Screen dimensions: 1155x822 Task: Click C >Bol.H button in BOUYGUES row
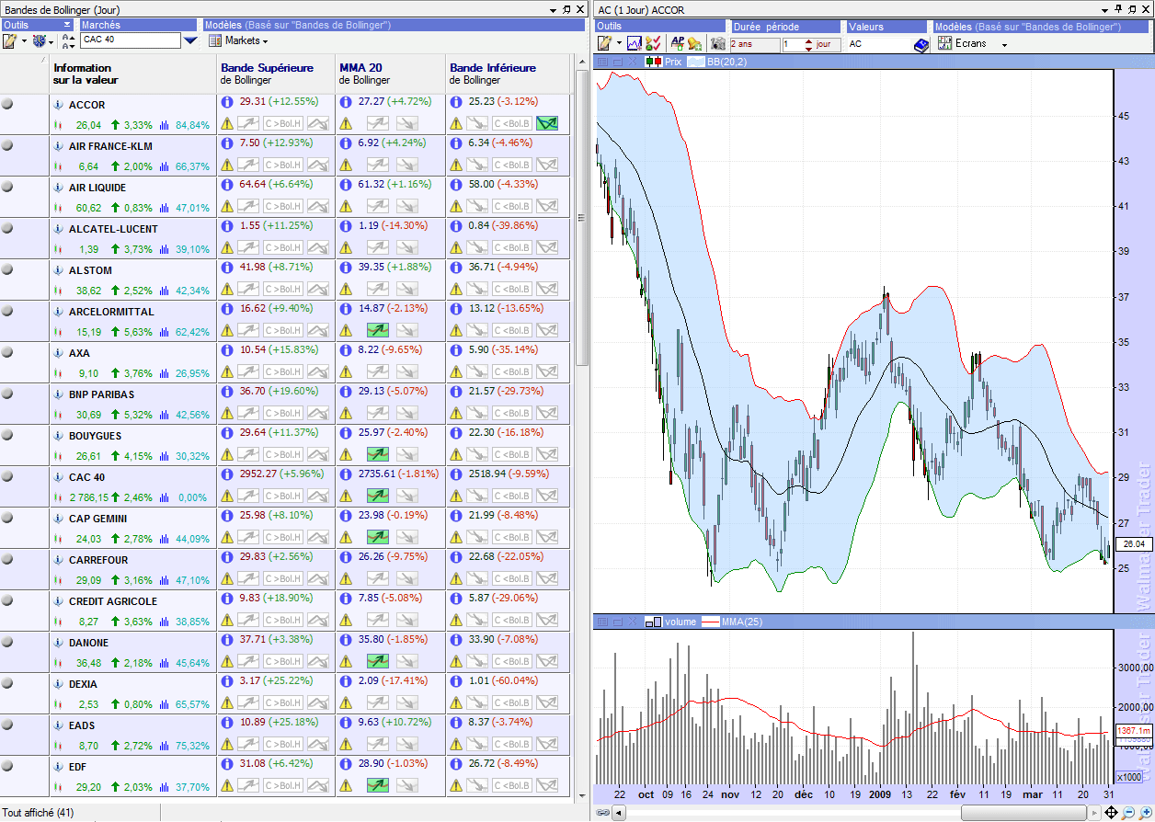(283, 454)
